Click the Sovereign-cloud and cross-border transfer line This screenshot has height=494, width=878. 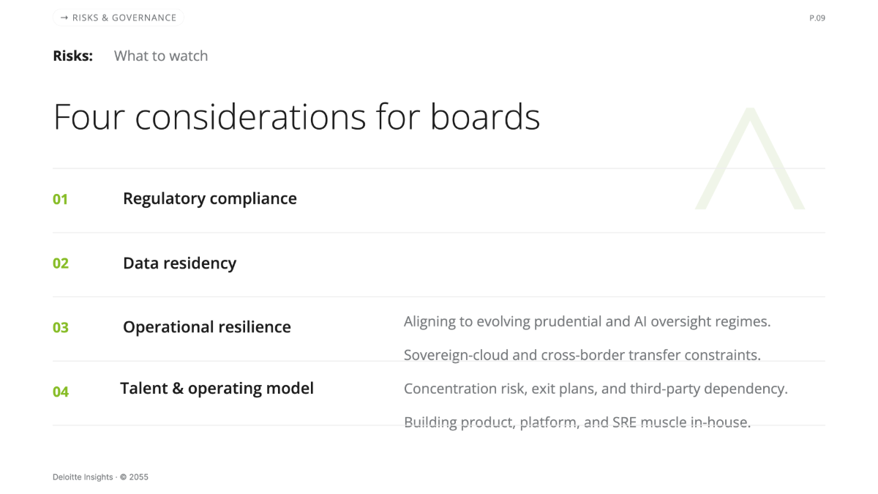(x=582, y=355)
